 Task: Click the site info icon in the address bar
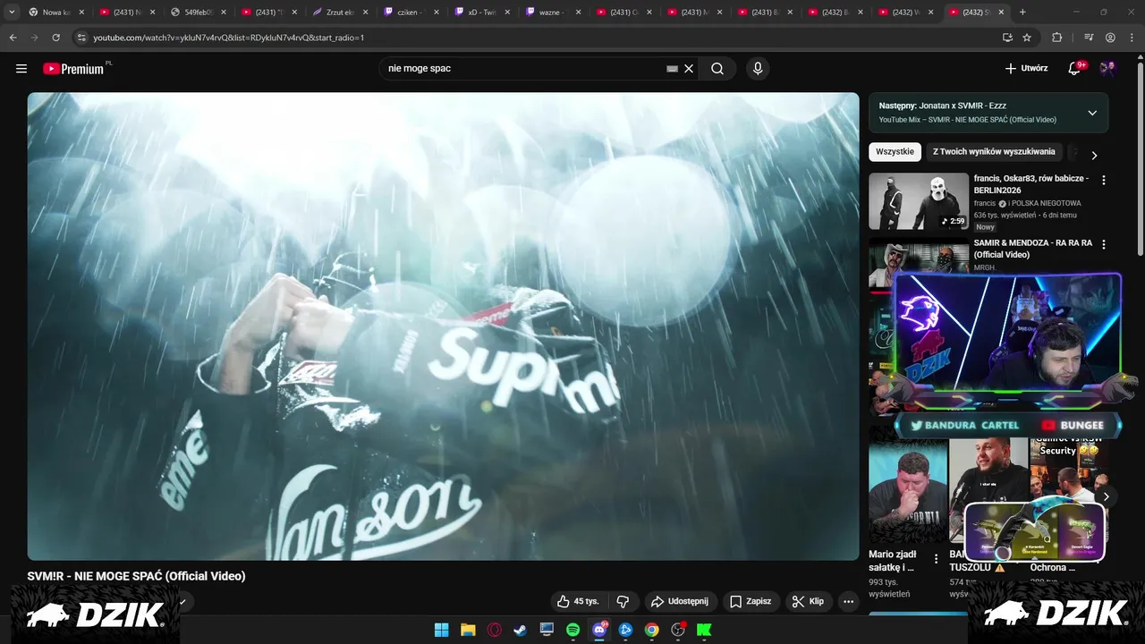coord(81,38)
